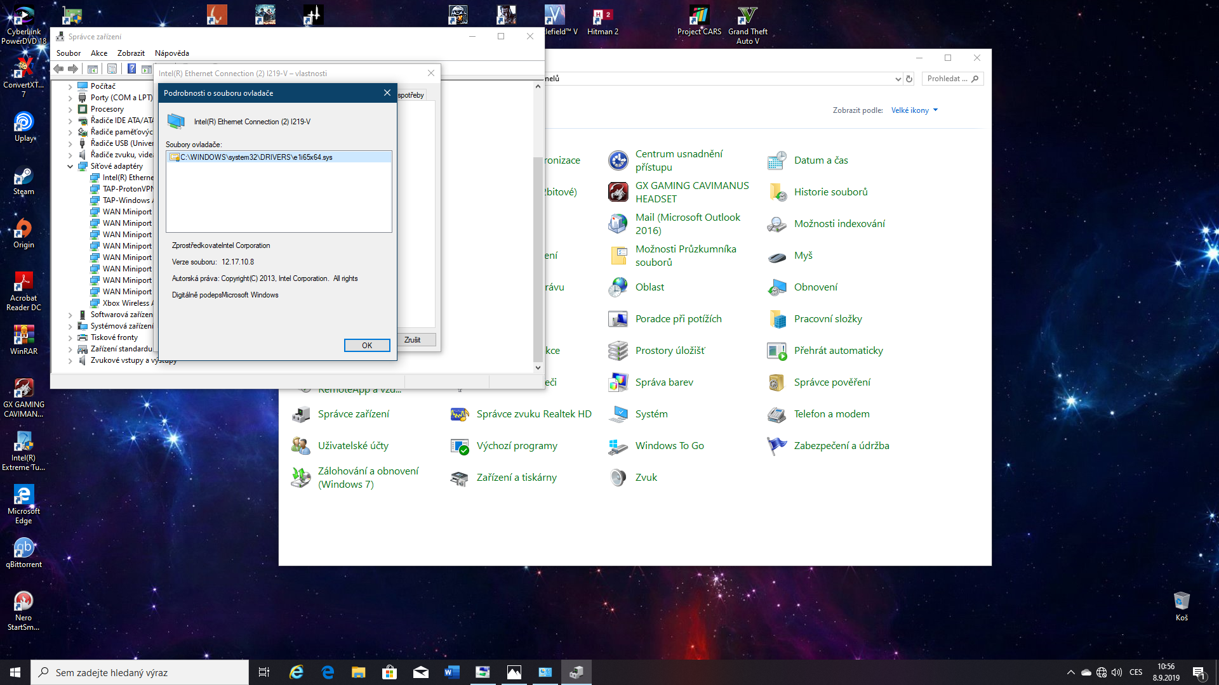1219x685 pixels.
Task: Click Zrušit button in properties dialog
Action: 413,340
